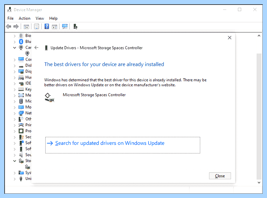The image size is (267, 198).
Task: Expand the System devices node
Action: [15, 173]
